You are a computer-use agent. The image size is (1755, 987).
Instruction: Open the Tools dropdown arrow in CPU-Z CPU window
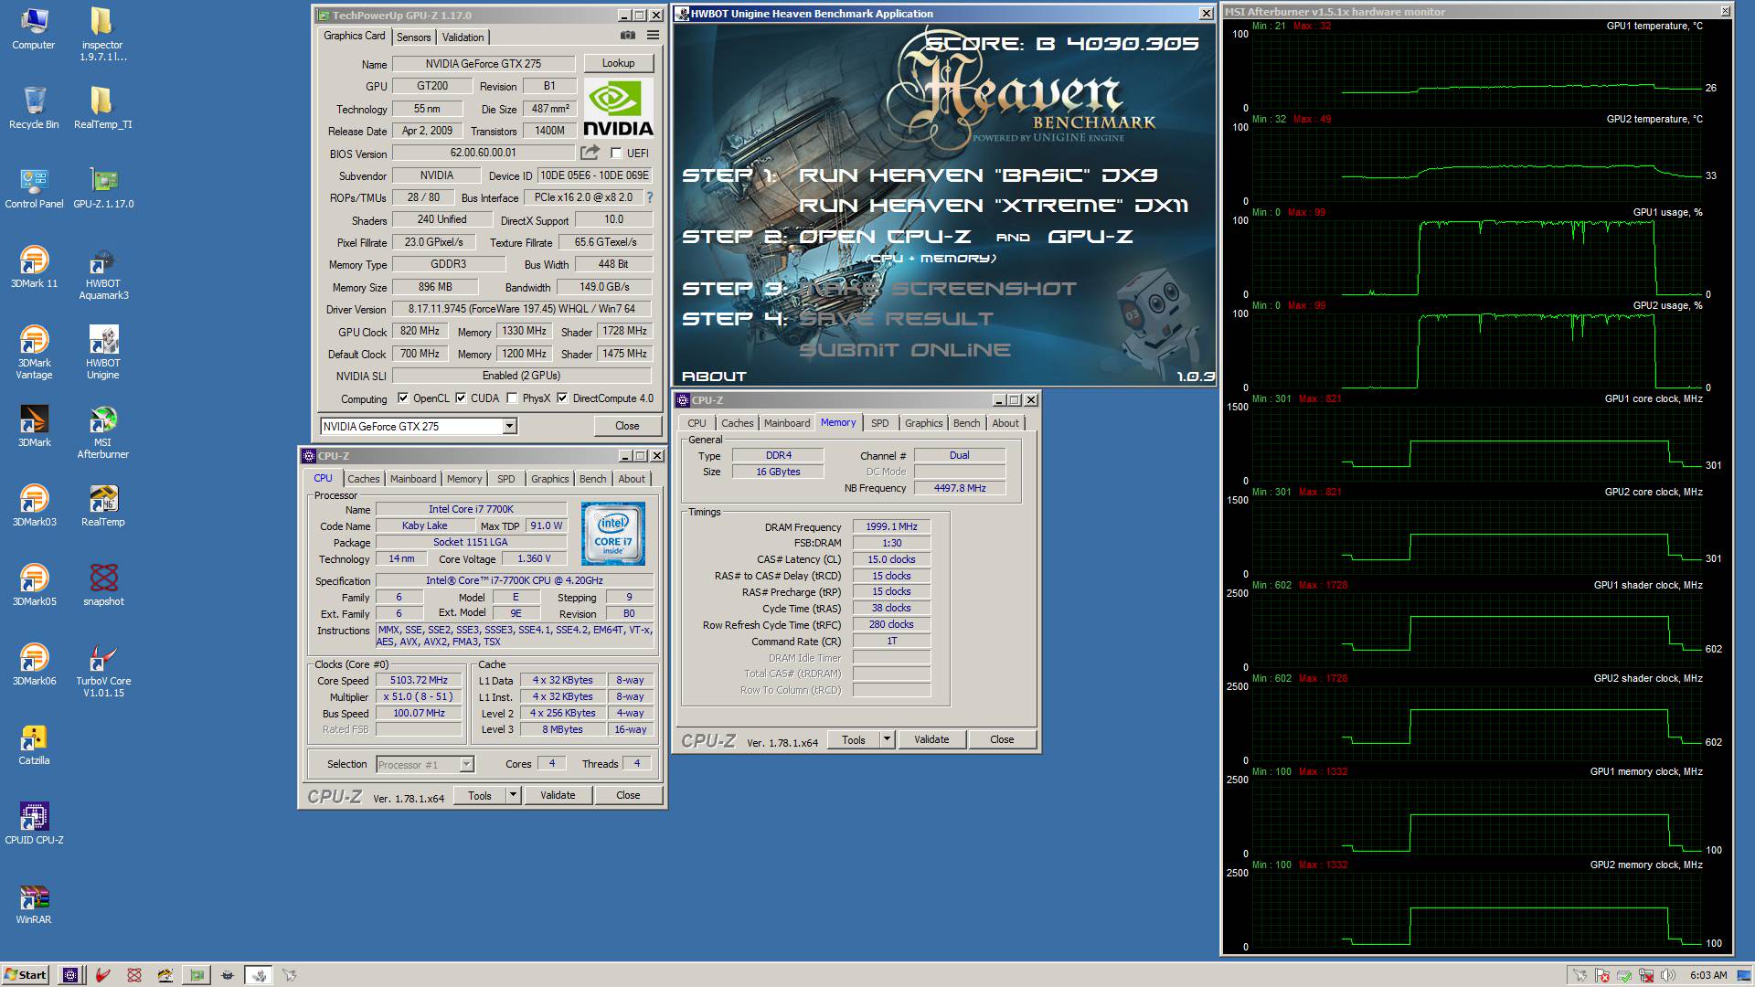513,795
